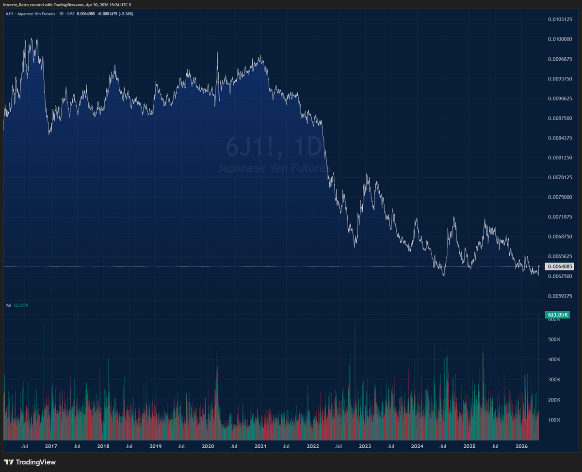Click price axis label 0.0068750
This screenshot has width=582, height=472.
pos(560,236)
